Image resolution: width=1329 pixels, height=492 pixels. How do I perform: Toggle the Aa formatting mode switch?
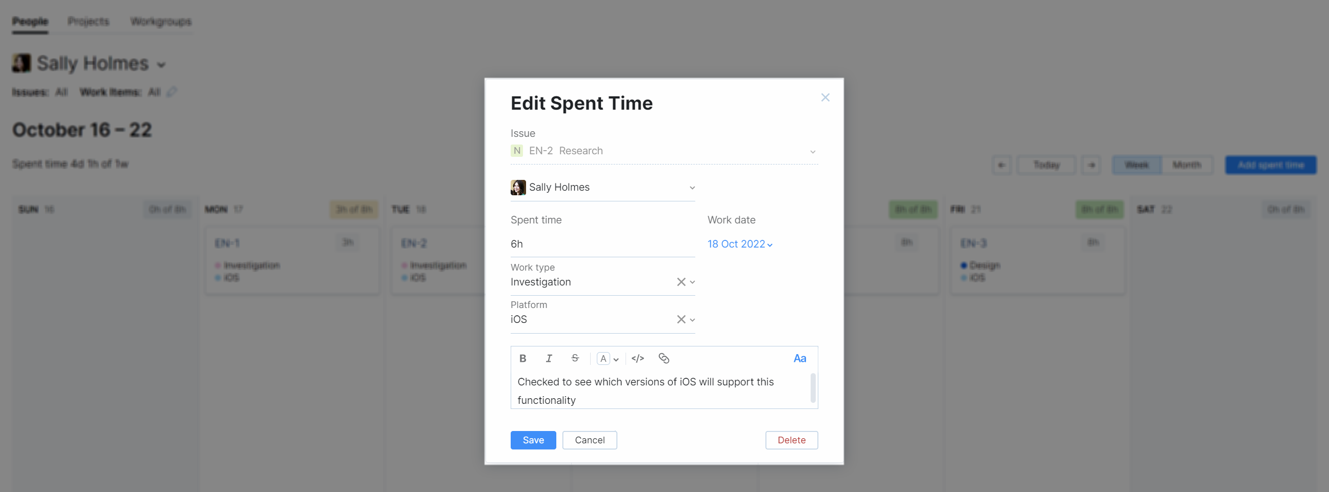[x=799, y=358]
